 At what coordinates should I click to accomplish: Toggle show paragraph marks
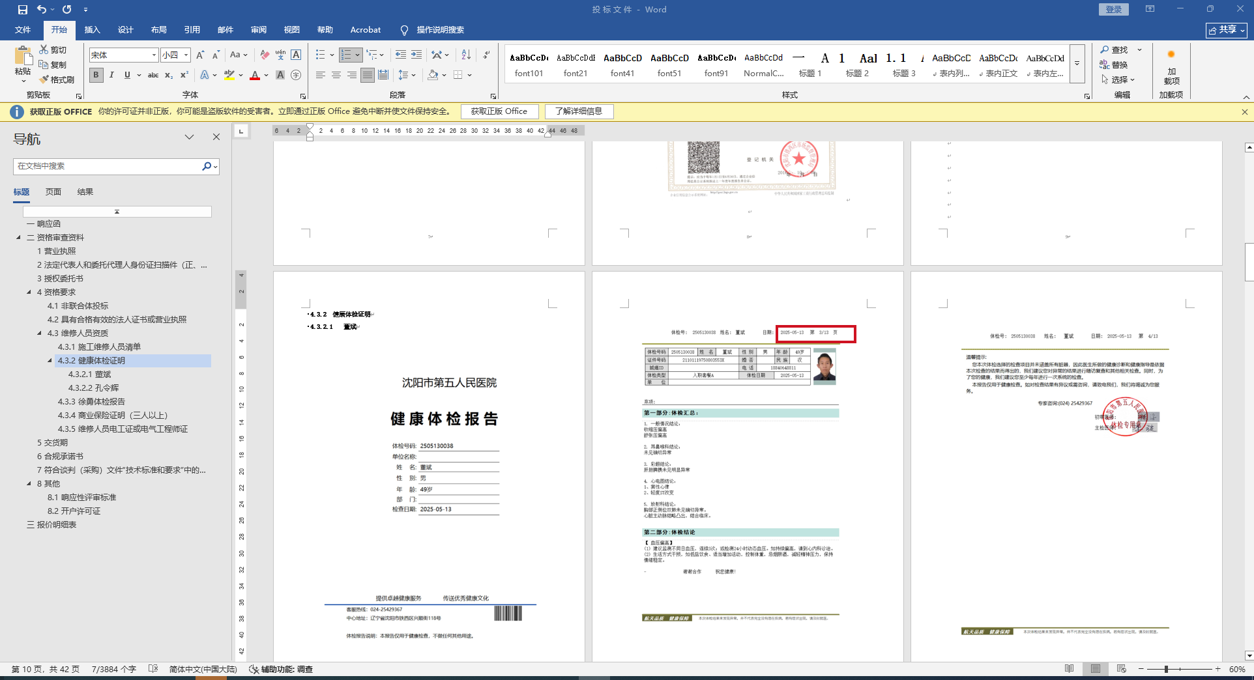[486, 55]
